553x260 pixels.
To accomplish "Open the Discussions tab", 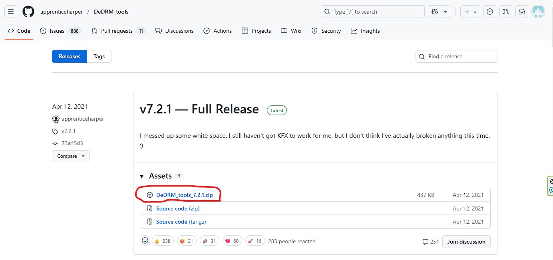I will coord(175,31).
